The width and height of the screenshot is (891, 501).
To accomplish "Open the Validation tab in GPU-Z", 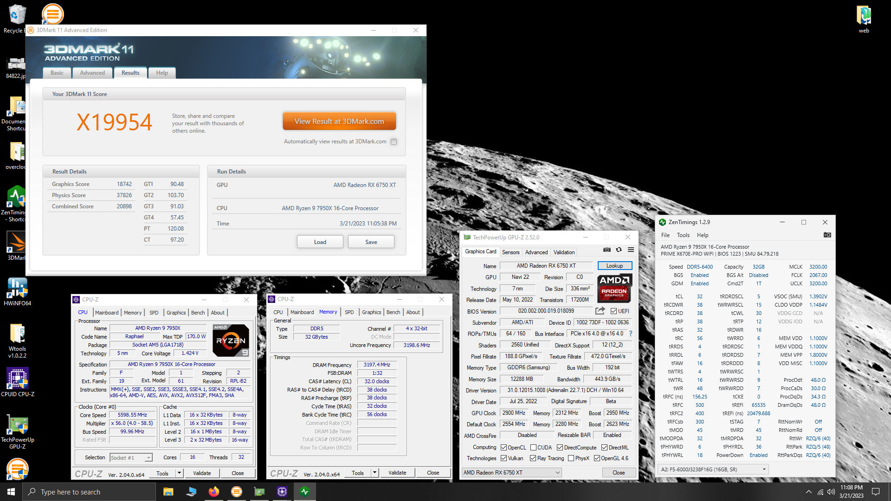I will click(x=564, y=252).
